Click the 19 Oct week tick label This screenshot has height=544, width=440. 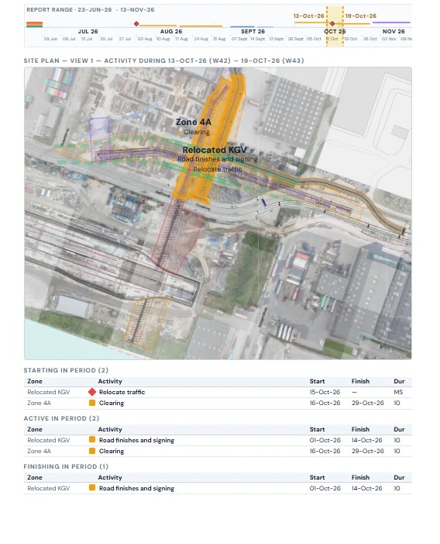coord(351,39)
